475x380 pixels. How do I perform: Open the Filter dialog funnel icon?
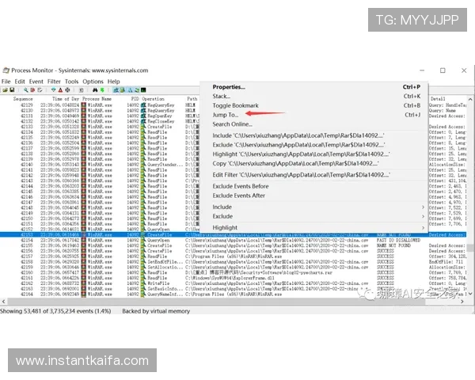54,90
